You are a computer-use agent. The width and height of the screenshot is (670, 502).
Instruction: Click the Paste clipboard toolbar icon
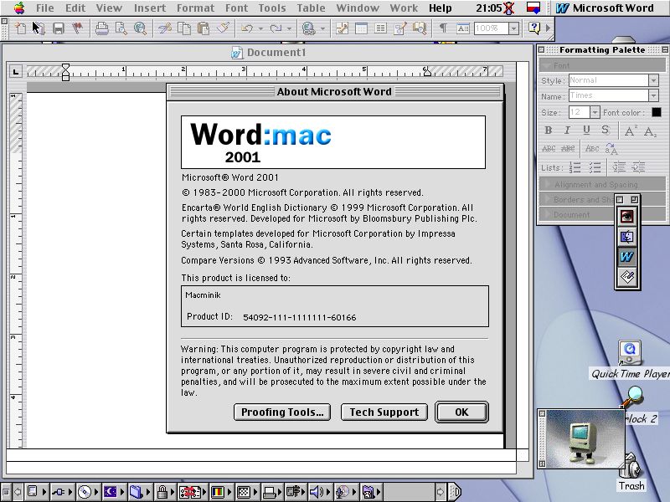pyautogui.click(x=204, y=28)
